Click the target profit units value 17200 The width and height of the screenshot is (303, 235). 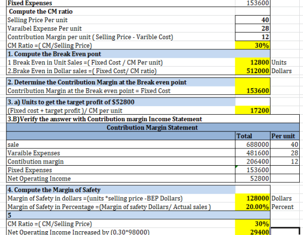point(253,110)
